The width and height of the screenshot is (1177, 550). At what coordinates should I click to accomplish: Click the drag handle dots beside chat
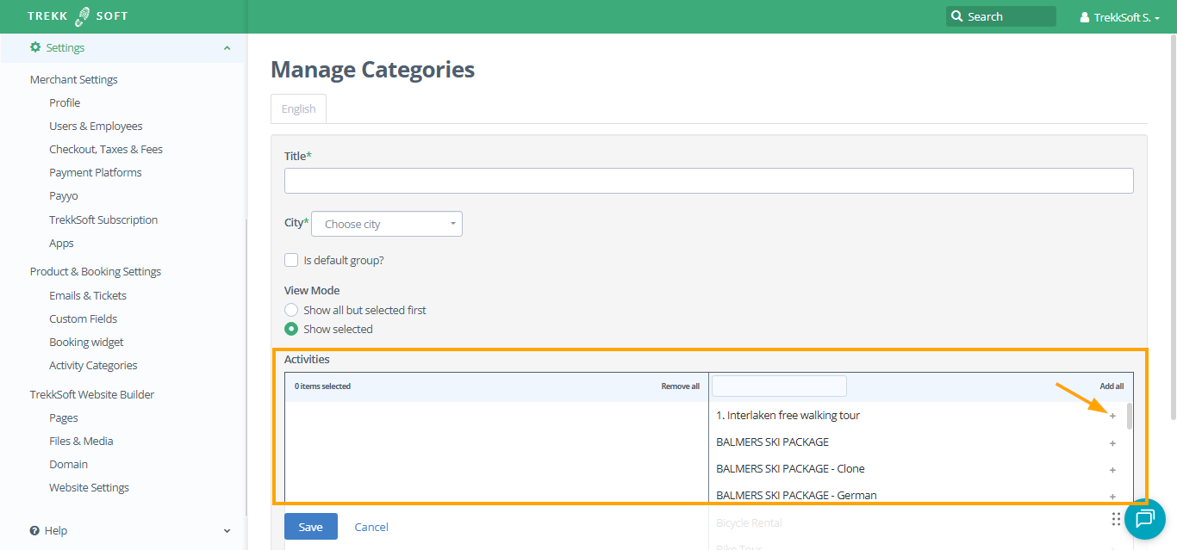click(x=1116, y=519)
